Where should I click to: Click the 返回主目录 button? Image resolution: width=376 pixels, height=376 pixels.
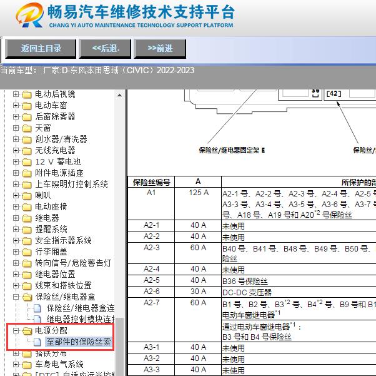point(41,49)
